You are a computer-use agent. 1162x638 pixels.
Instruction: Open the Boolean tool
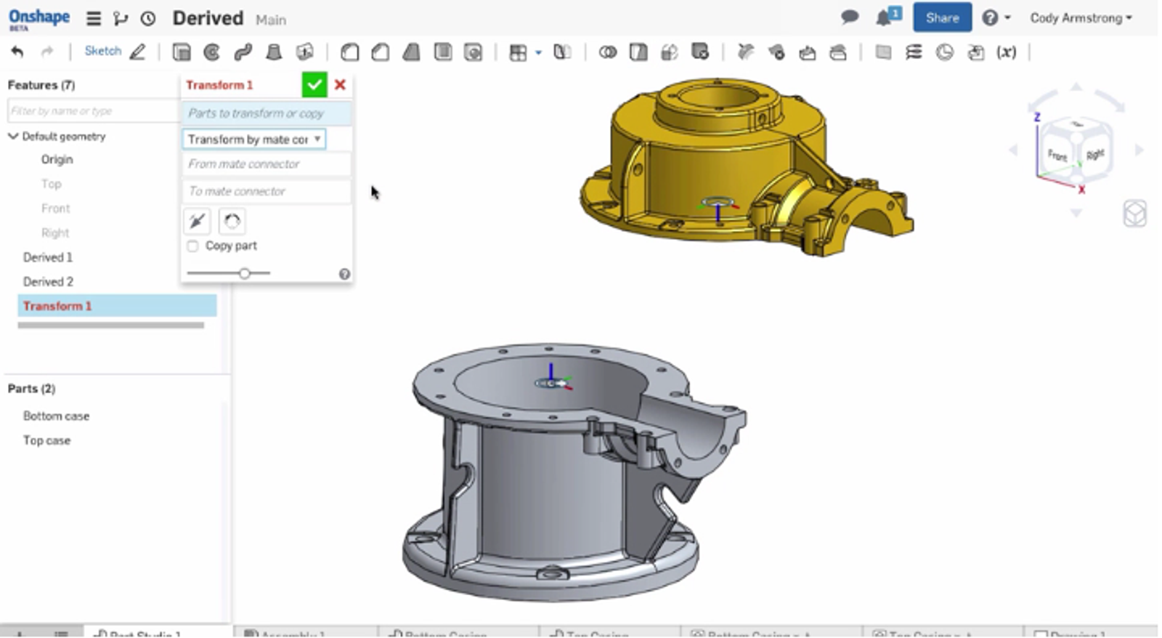[608, 52]
